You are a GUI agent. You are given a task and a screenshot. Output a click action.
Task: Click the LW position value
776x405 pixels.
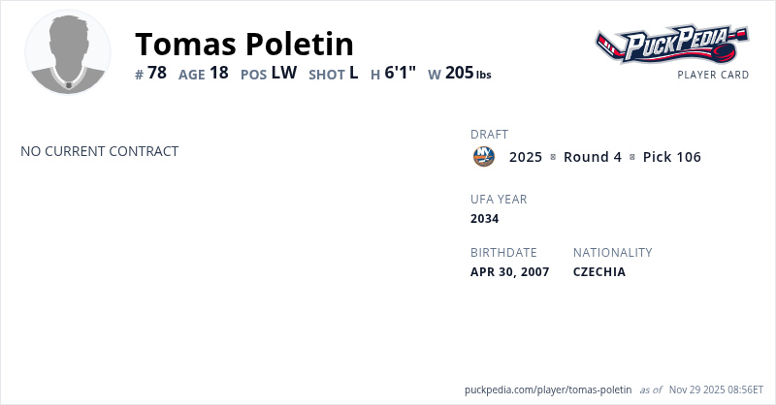click(x=283, y=73)
